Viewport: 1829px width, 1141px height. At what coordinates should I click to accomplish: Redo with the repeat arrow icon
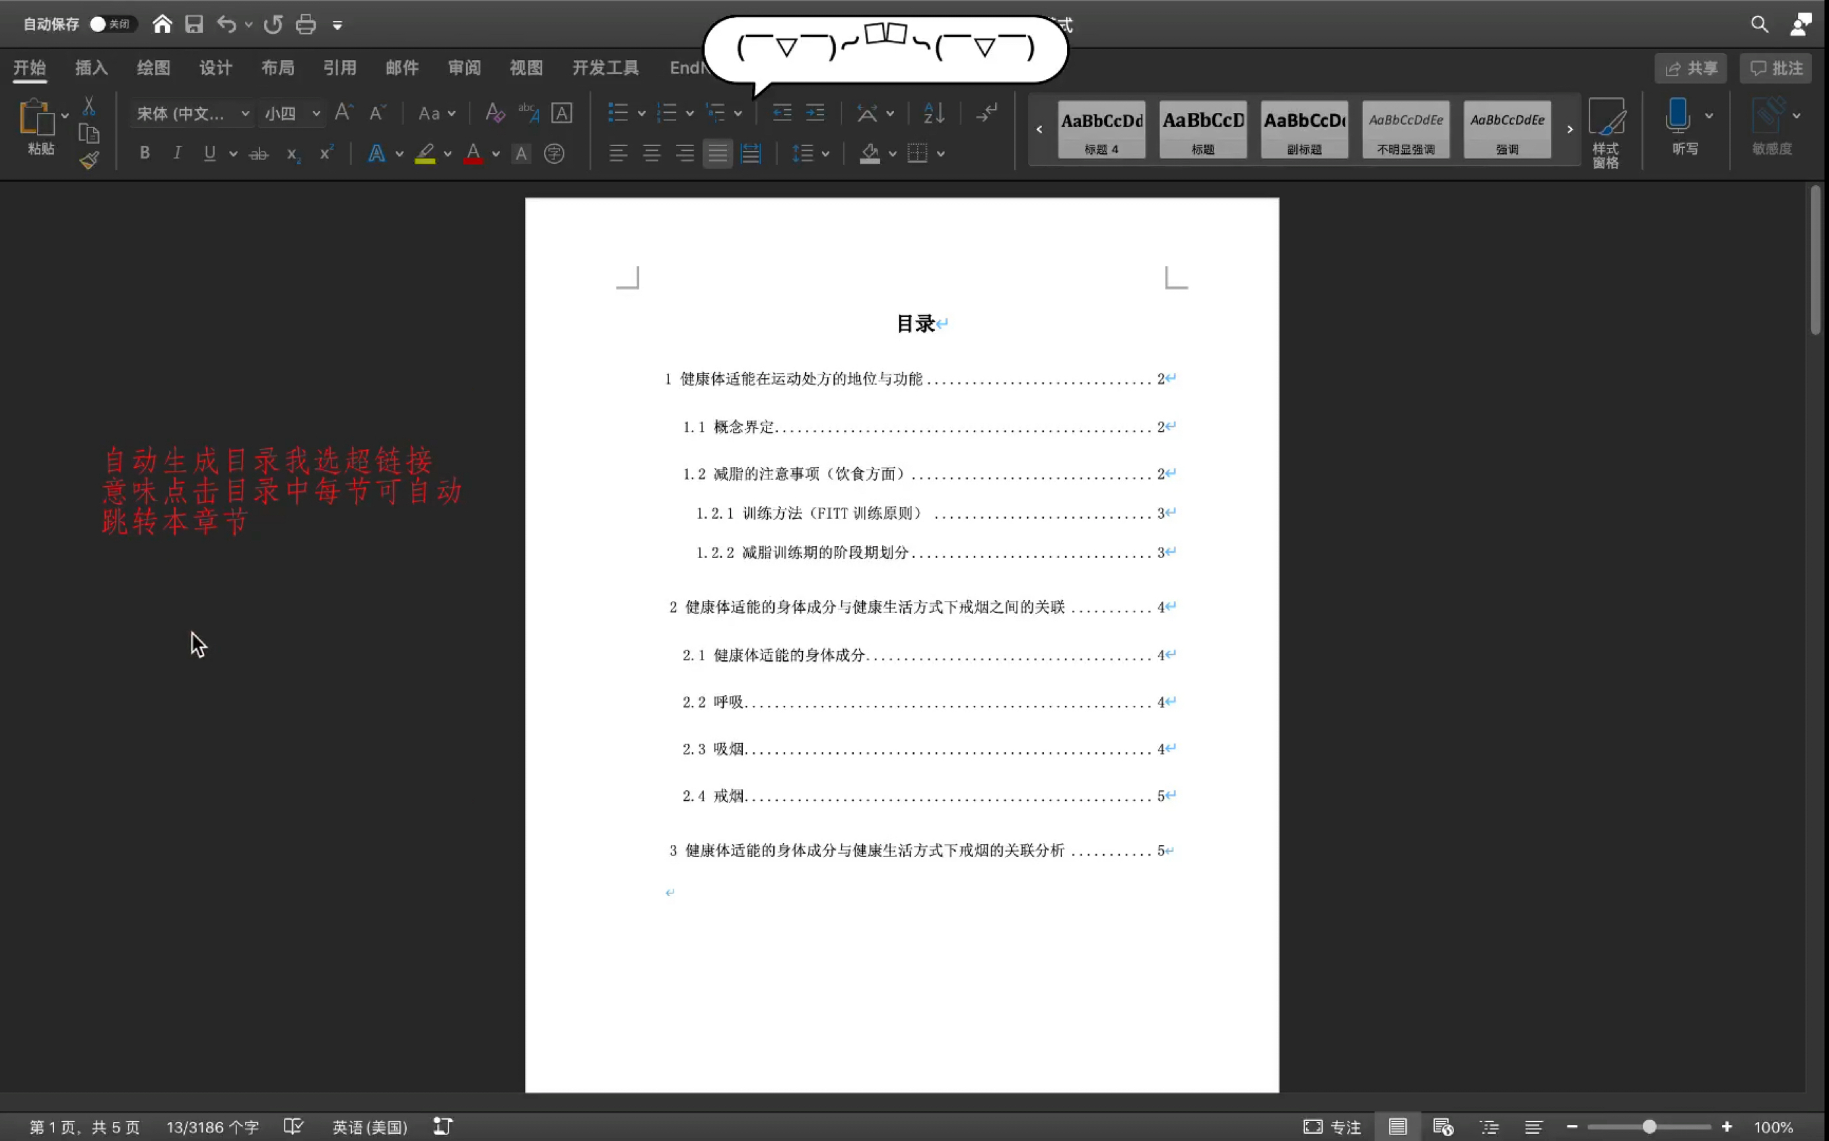[x=273, y=24]
